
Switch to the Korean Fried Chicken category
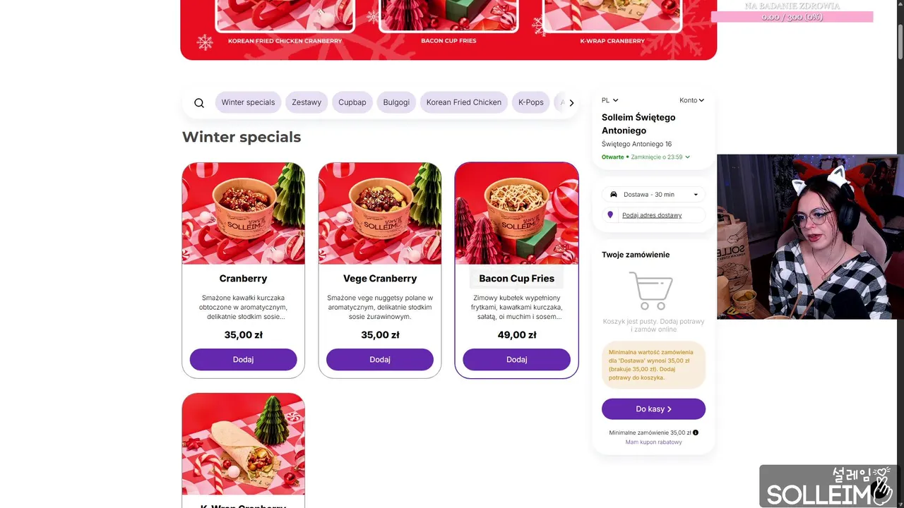coord(464,102)
